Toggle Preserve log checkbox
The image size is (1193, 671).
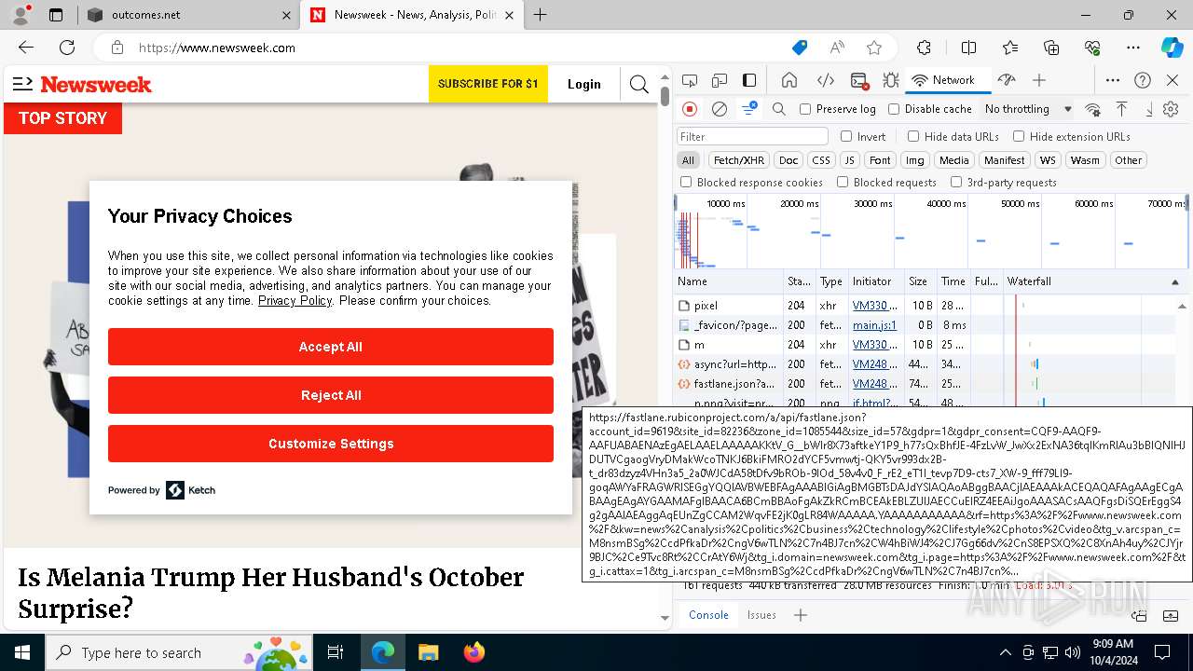click(805, 109)
